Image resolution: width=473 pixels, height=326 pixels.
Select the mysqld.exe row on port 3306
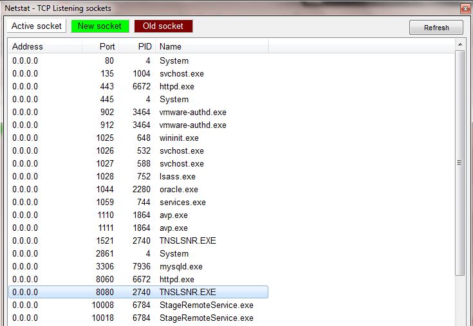(x=181, y=266)
